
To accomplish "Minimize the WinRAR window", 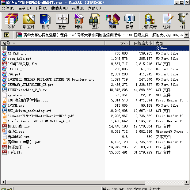I will [x=177, y=2].
